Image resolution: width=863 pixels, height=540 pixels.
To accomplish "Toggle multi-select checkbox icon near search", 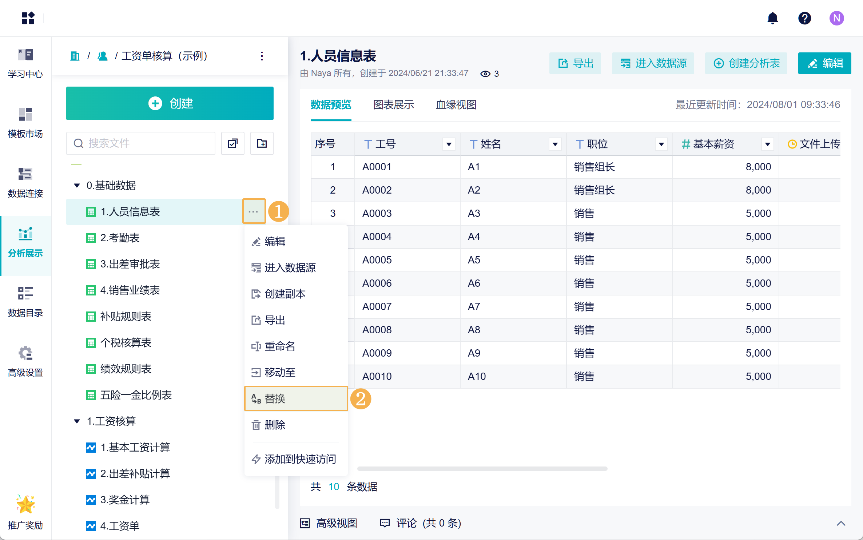I will pos(232,143).
